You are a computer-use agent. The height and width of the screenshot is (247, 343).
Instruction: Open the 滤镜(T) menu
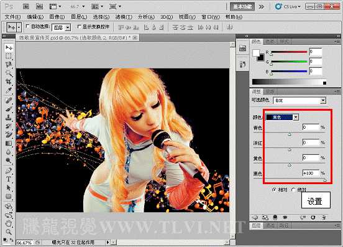pos(124,17)
